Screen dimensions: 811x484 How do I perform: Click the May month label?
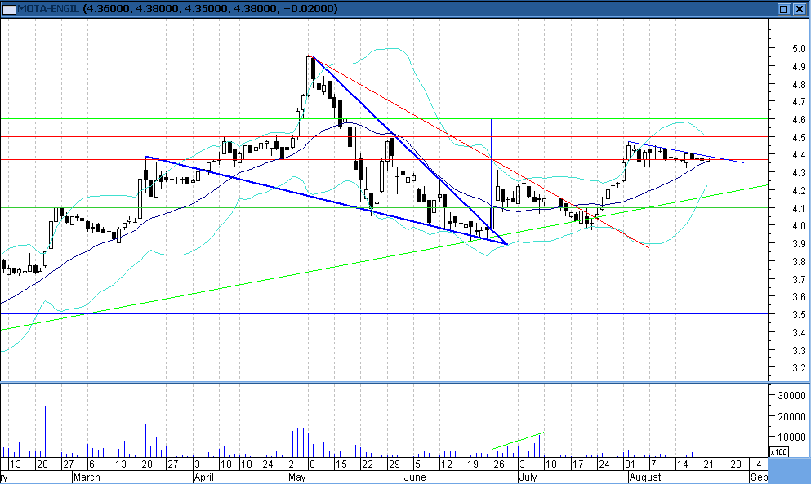click(x=297, y=477)
